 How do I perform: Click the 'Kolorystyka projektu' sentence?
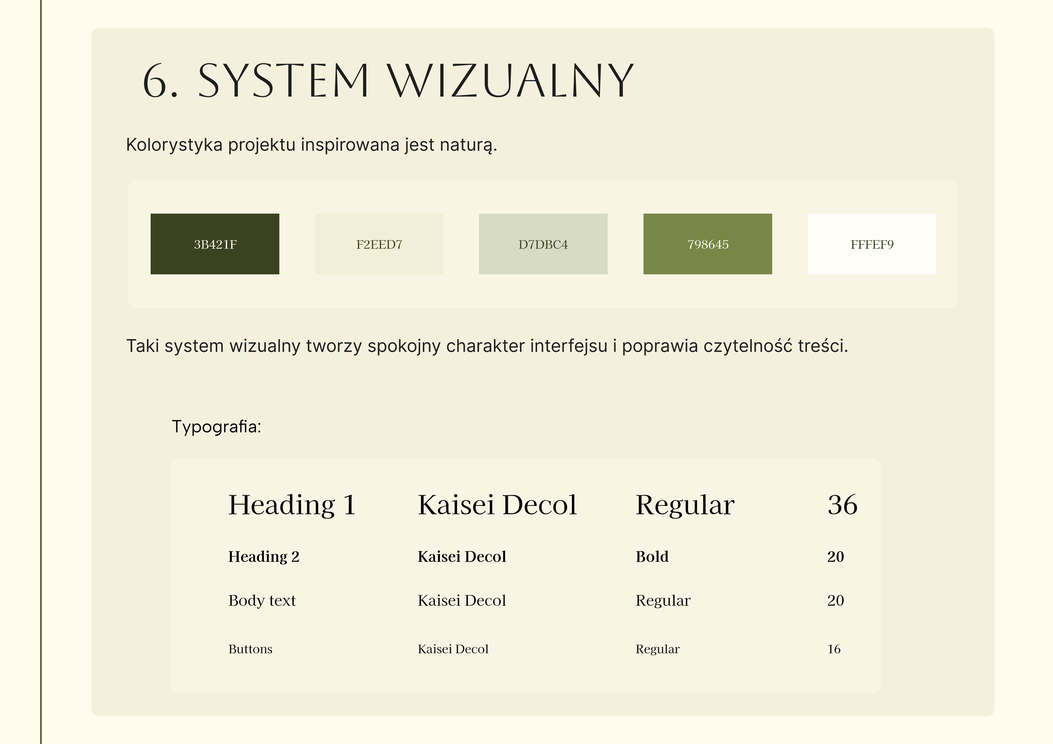312,145
